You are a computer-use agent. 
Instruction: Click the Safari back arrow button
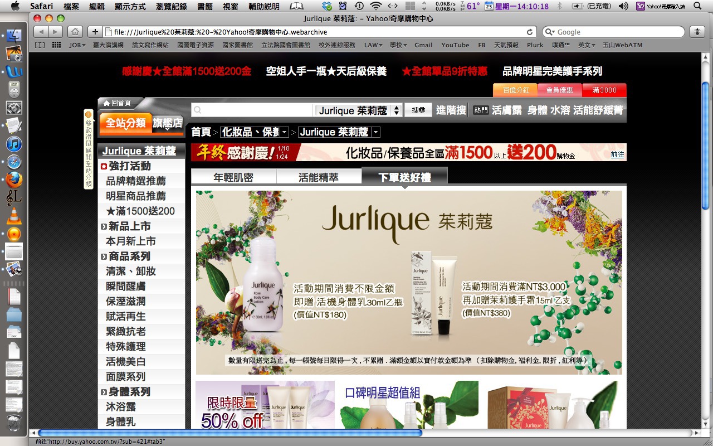tap(41, 32)
